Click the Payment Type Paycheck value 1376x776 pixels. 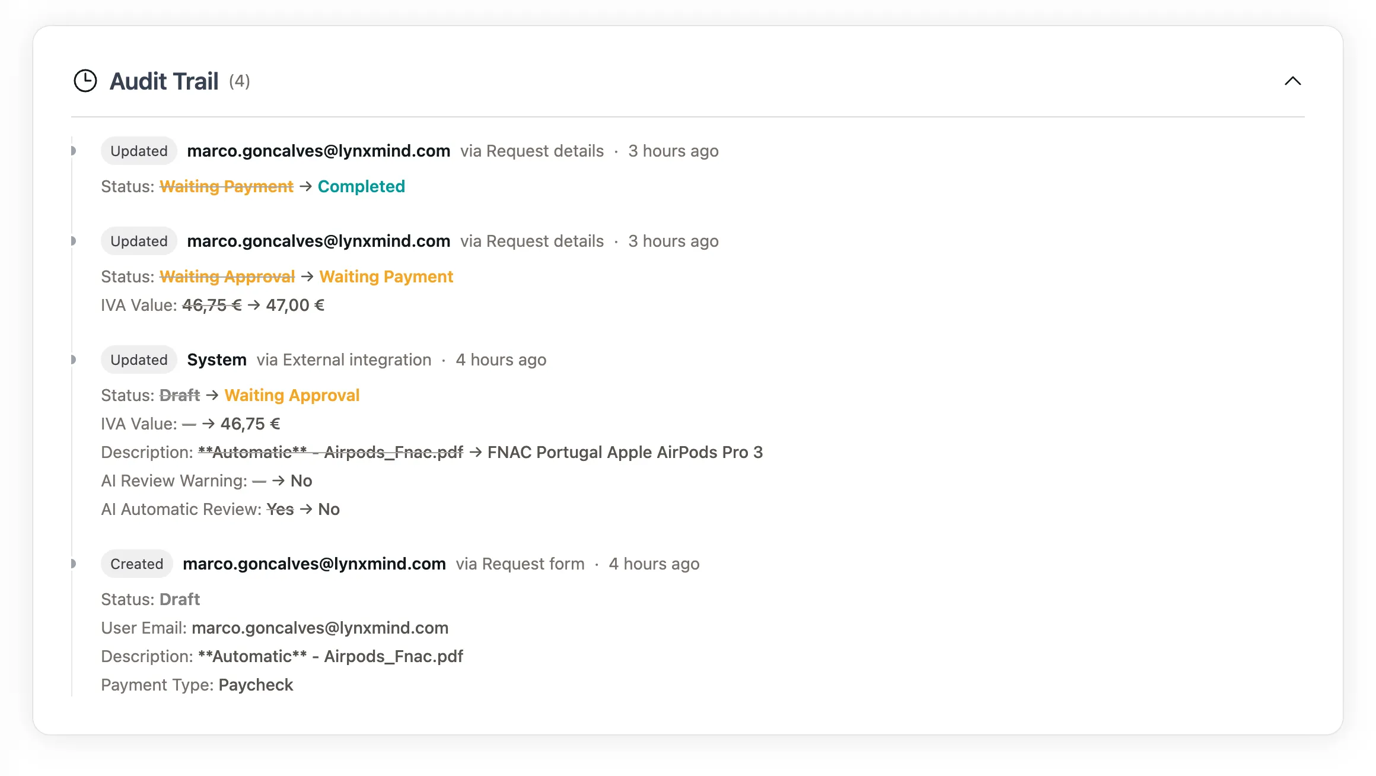[256, 685]
